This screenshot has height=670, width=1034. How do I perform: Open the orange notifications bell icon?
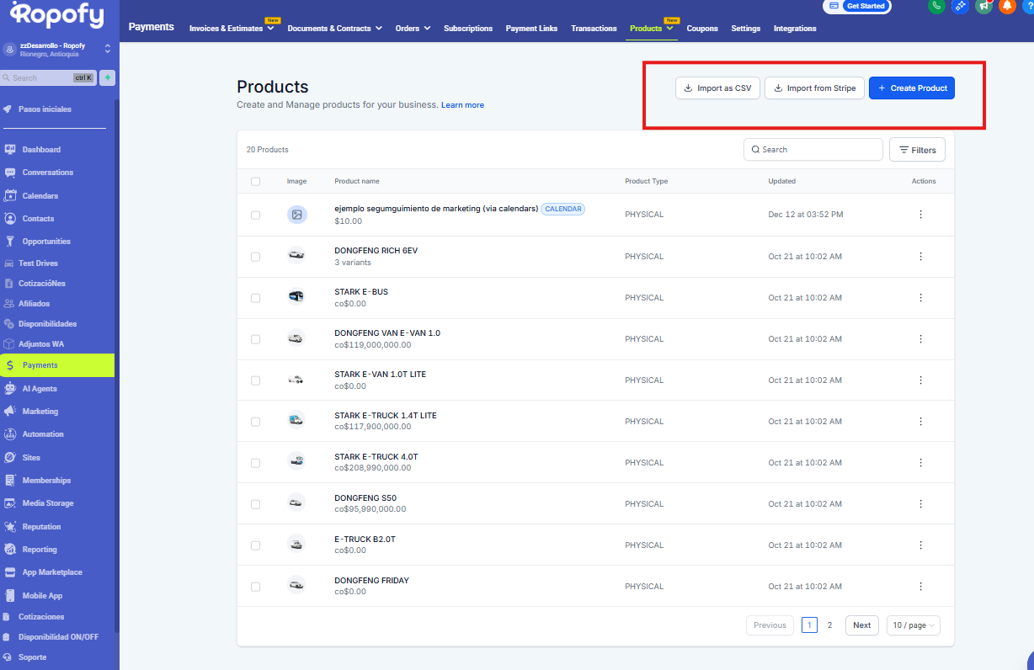tap(1007, 6)
